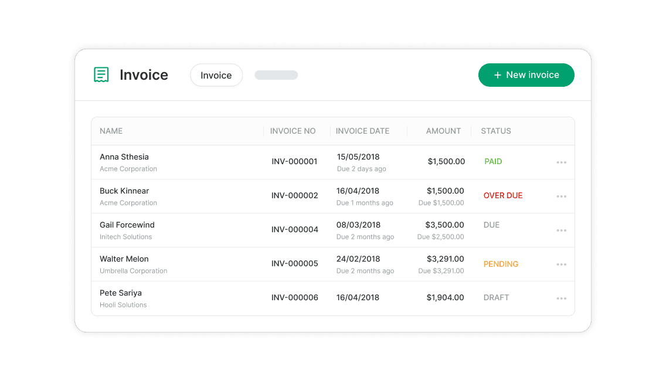Image resolution: width=666 pixels, height=380 pixels.
Task: Sort by the NAME column header
Action: [111, 131]
